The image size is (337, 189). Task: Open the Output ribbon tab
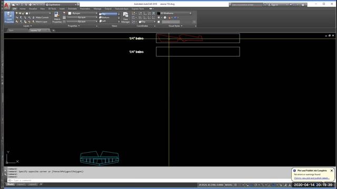click(x=108, y=9)
